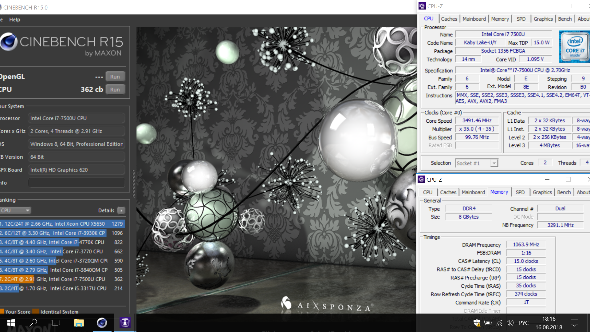The width and height of the screenshot is (590, 332).
Task: Open Task View on the taskbar
Action: (x=55, y=323)
